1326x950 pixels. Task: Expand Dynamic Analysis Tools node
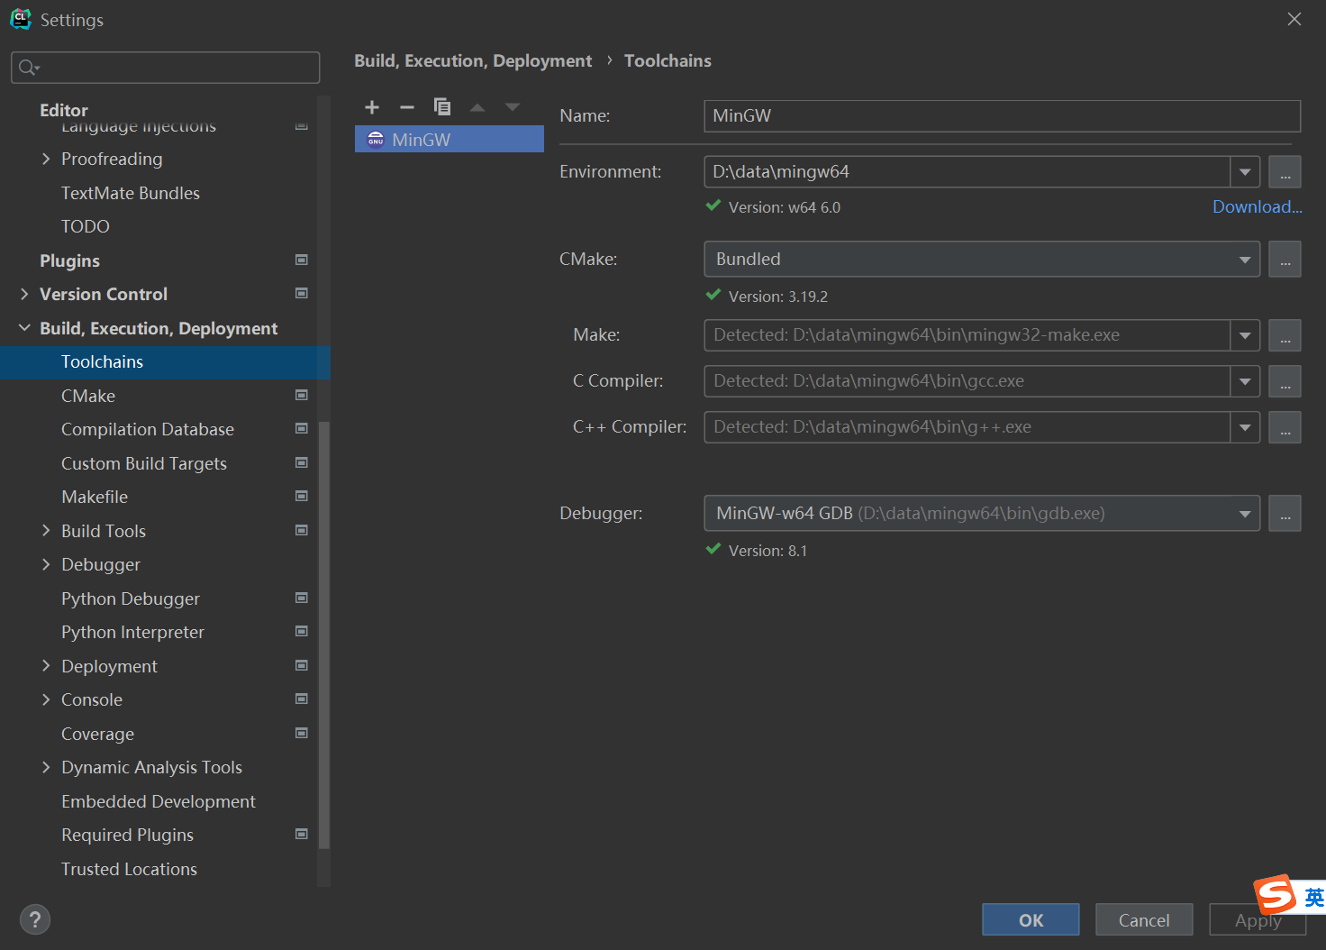click(x=46, y=767)
